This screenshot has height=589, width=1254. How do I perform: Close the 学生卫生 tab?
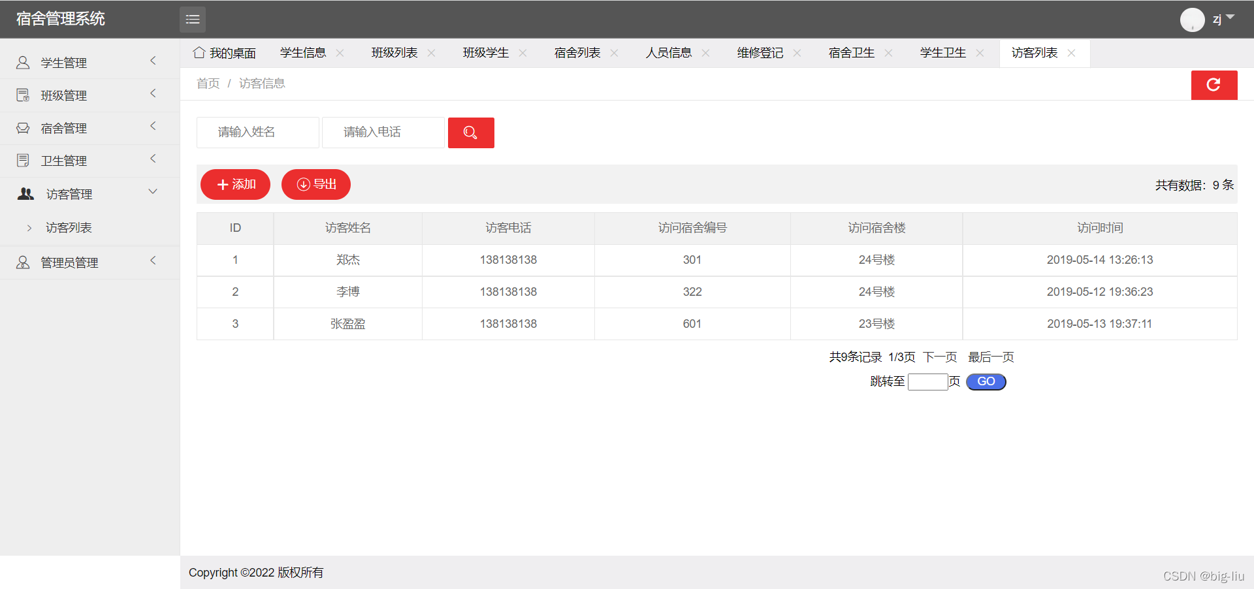(x=980, y=53)
